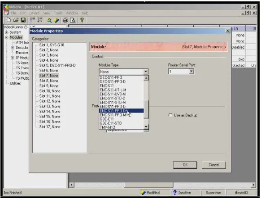Click Cancel in Module Properties dialog
The height and width of the screenshot is (198, 261).
click(214, 165)
